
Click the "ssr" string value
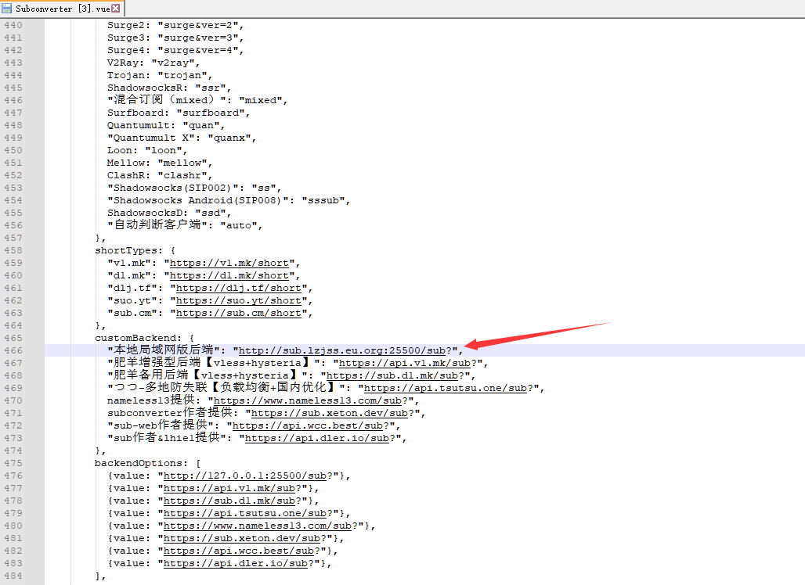211,88
